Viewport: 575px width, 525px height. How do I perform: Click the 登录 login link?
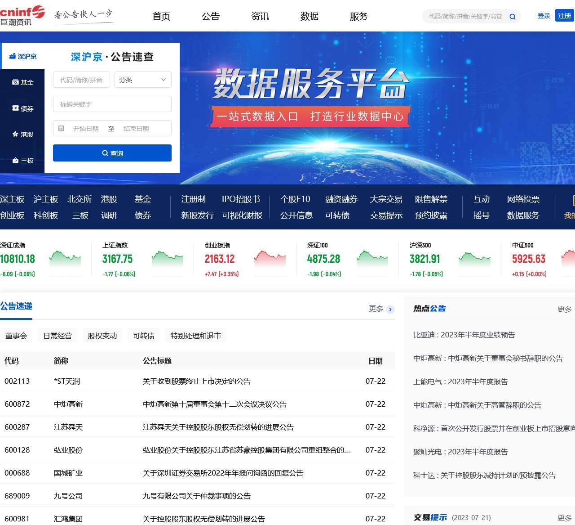(x=544, y=16)
